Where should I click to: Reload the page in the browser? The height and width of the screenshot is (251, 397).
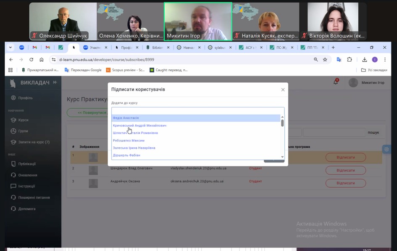[31, 60]
